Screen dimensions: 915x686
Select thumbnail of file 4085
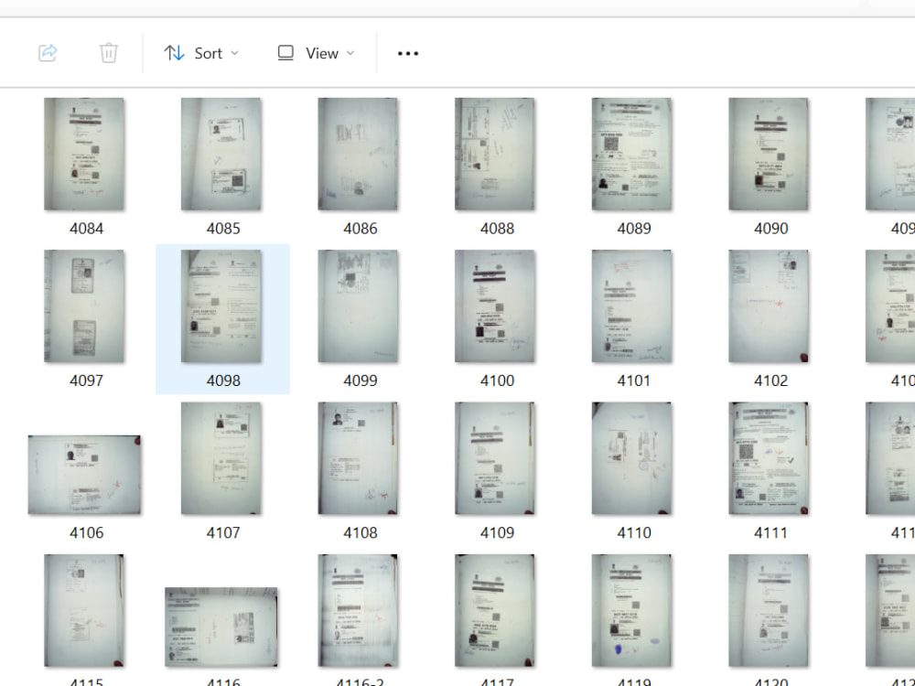[221, 154]
